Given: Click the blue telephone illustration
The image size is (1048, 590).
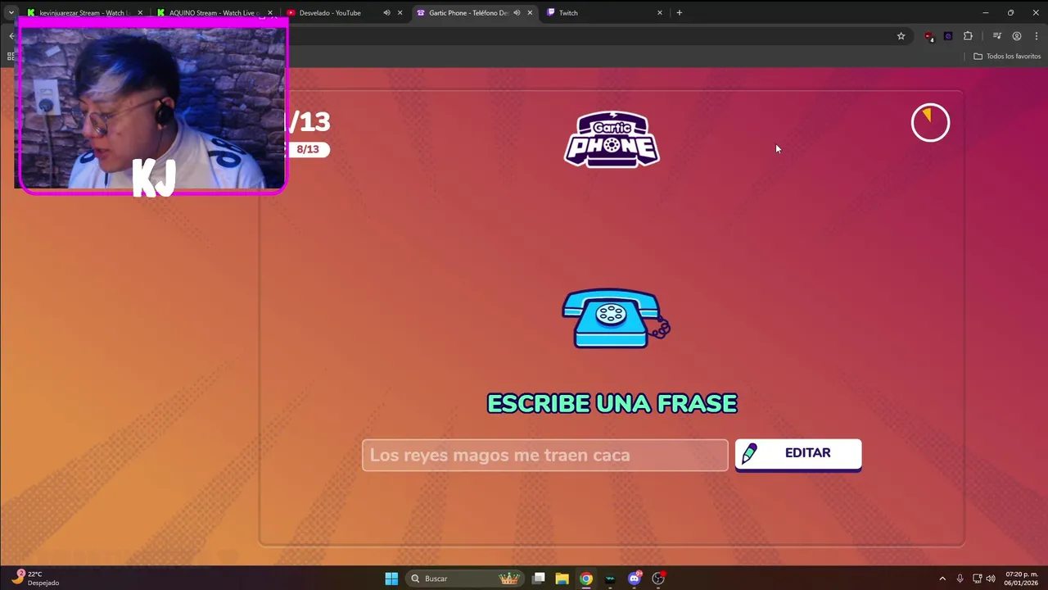Looking at the screenshot, I should [x=616, y=319].
